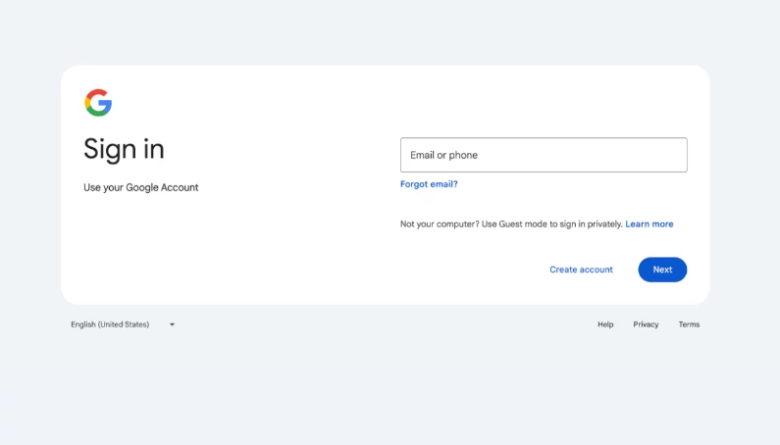This screenshot has height=445, width=780.
Task: Read more about signing in privately
Action: click(650, 224)
